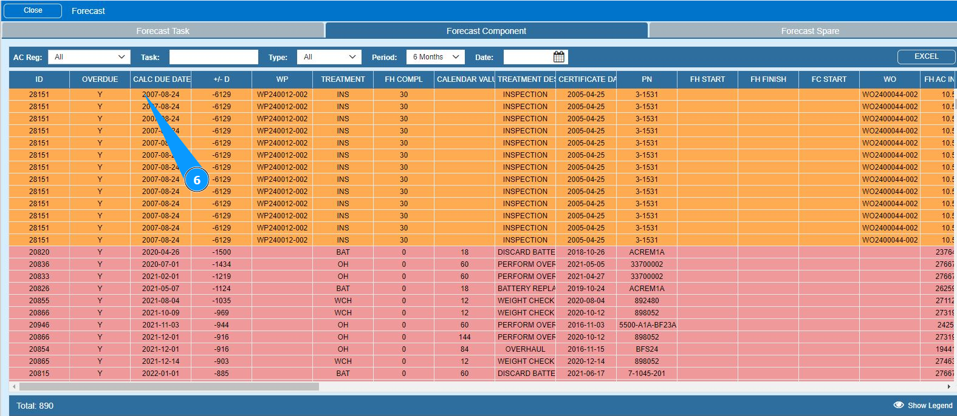Switch to the Forecast Task tab
Screen dimensions: 957x416
163,31
